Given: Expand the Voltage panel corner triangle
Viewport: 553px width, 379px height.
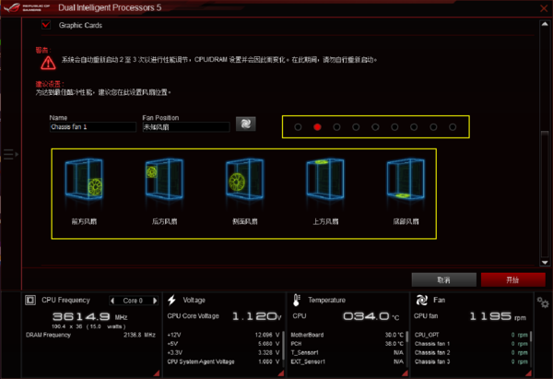Looking at the screenshot, I should click(281, 373).
